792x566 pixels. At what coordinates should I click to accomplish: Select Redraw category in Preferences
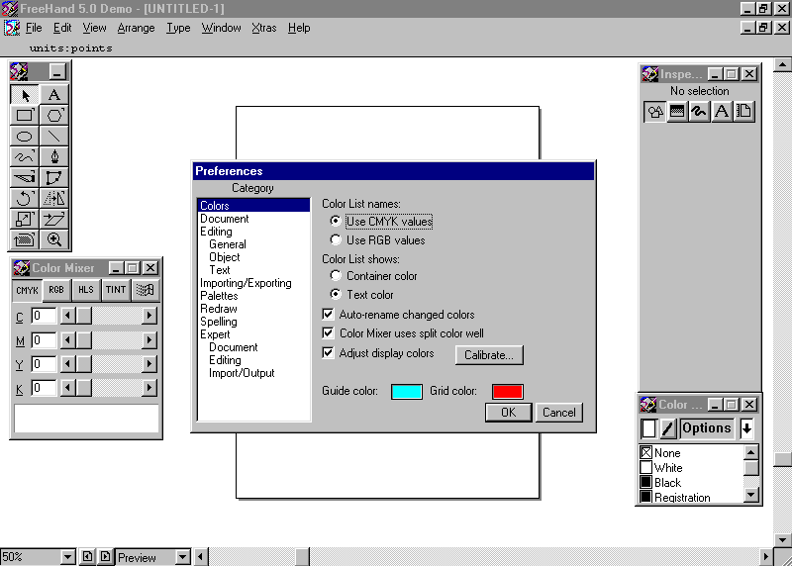[x=218, y=309]
